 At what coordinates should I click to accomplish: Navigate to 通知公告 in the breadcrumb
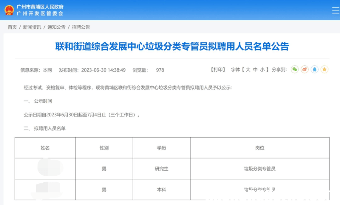[x=56, y=27]
